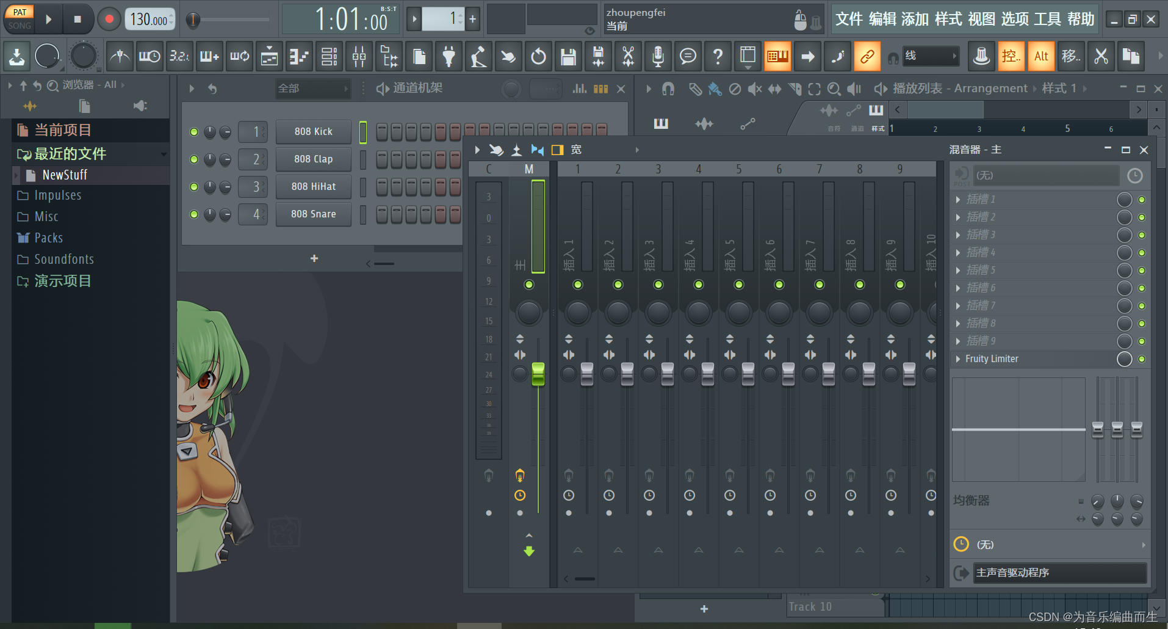The height and width of the screenshot is (629, 1168).
Task: Open the 线 snap dropdown
Action: click(930, 56)
